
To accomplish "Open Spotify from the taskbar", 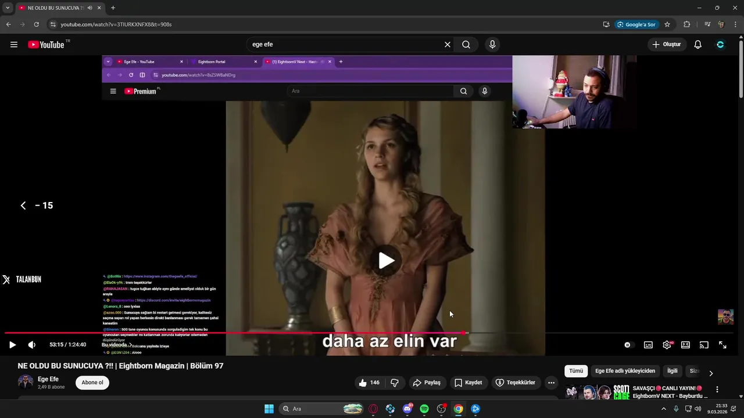I will pyautogui.click(x=424, y=409).
